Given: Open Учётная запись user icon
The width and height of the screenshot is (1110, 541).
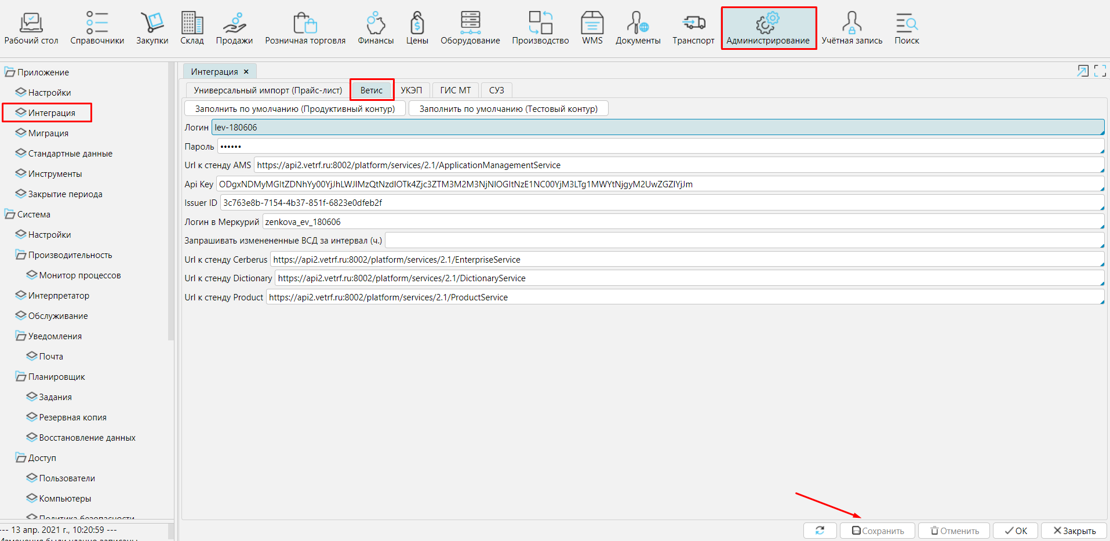Looking at the screenshot, I should pos(851,23).
